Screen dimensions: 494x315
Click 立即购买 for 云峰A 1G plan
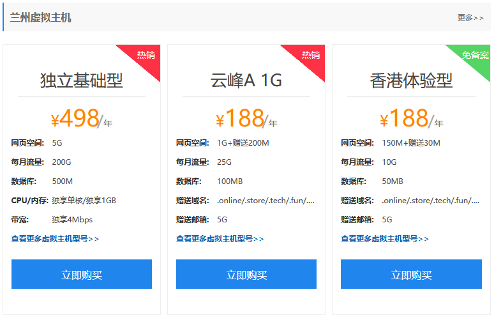tap(246, 274)
